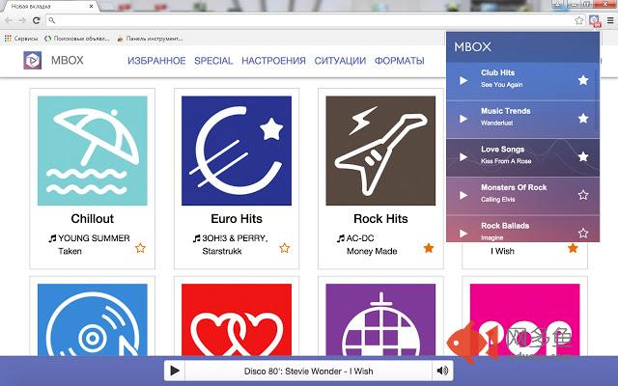Image resolution: width=618 pixels, height=386 pixels.
Task: Reload the page
Action: [x=37, y=20]
